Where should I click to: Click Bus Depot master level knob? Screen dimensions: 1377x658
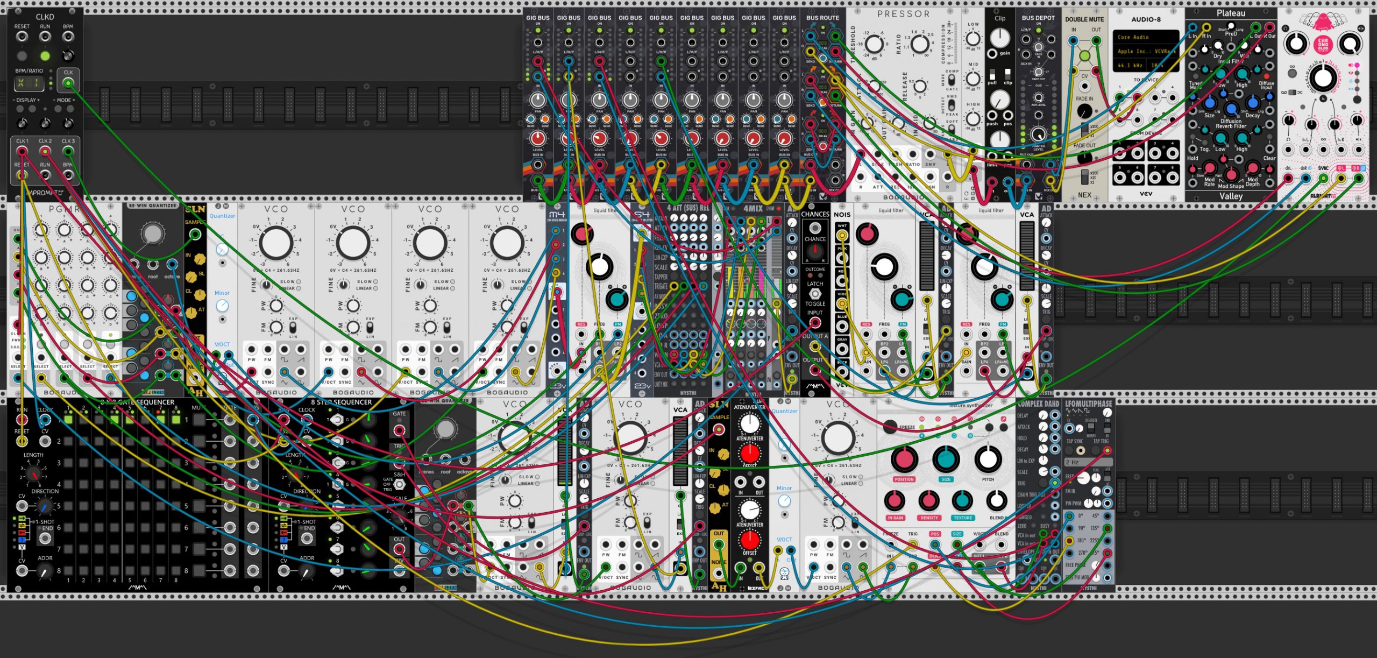point(1039,135)
